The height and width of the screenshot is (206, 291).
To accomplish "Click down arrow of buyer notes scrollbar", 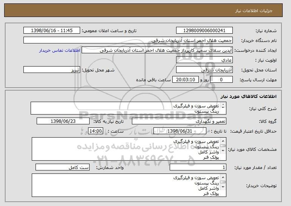I will point(223,187).
